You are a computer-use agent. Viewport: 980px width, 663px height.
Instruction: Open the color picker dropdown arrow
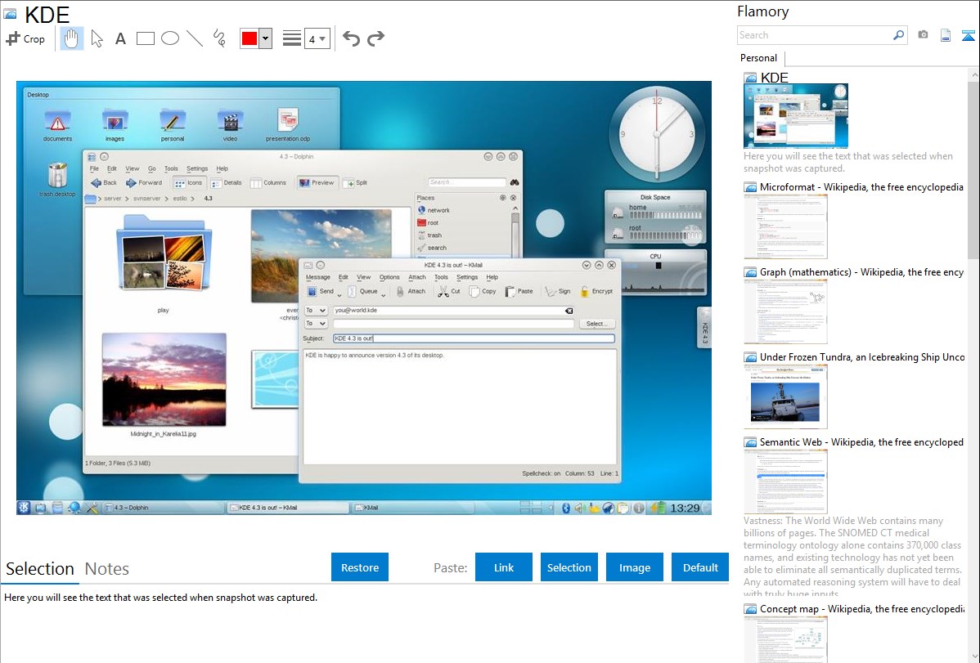click(265, 38)
